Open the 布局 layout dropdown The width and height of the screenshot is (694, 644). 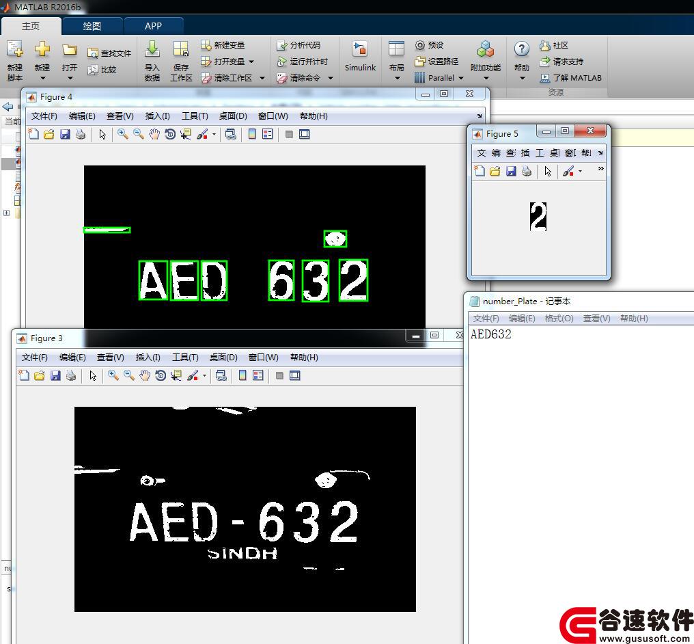[397, 60]
